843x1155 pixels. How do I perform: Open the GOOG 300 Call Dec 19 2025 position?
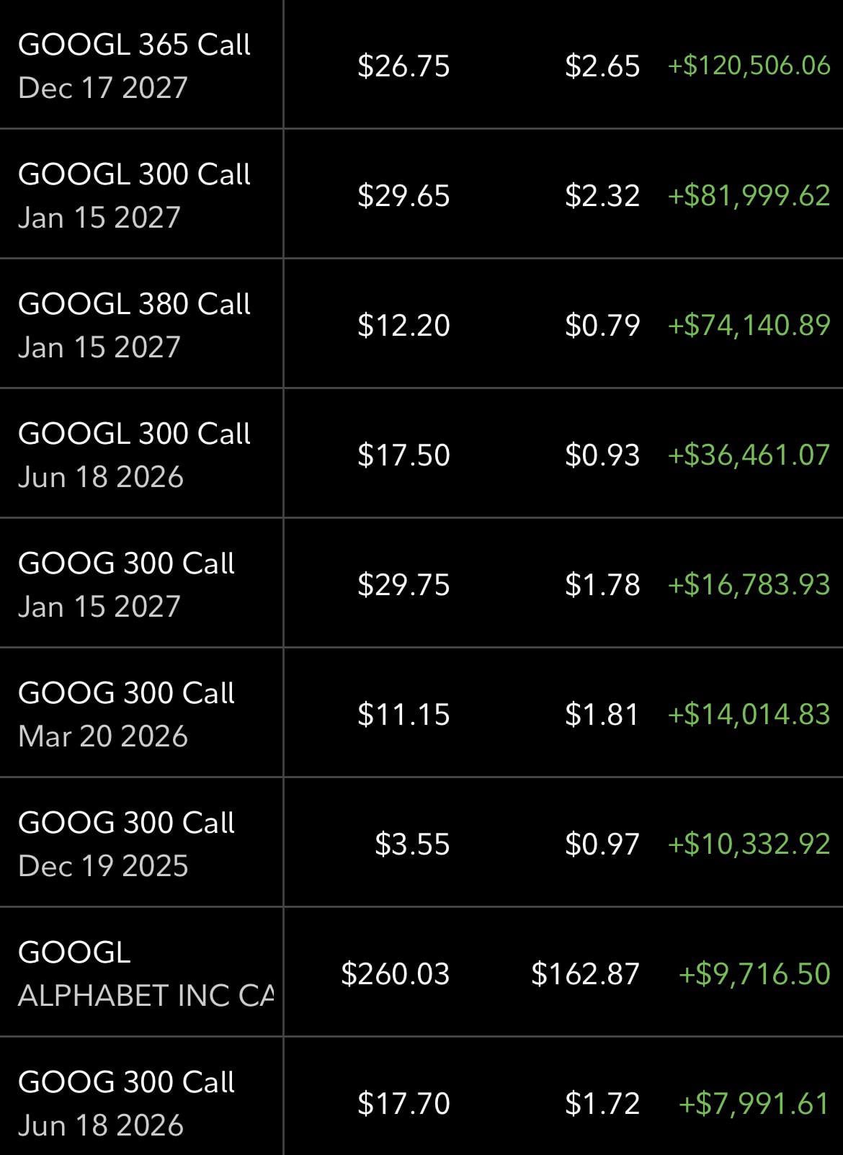126,844
